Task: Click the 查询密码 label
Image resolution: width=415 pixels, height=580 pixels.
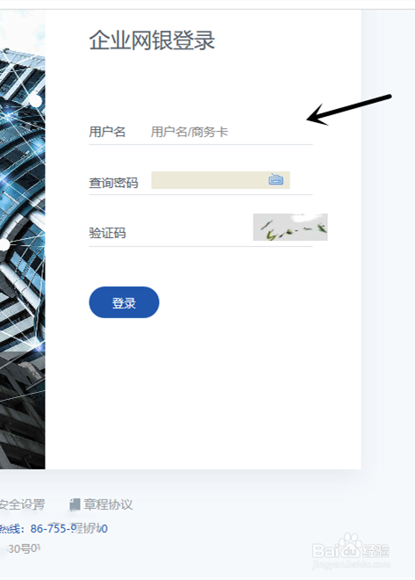Action: 113,183
